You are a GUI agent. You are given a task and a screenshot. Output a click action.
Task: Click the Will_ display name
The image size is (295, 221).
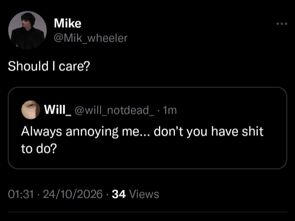(x=58, y=110)
